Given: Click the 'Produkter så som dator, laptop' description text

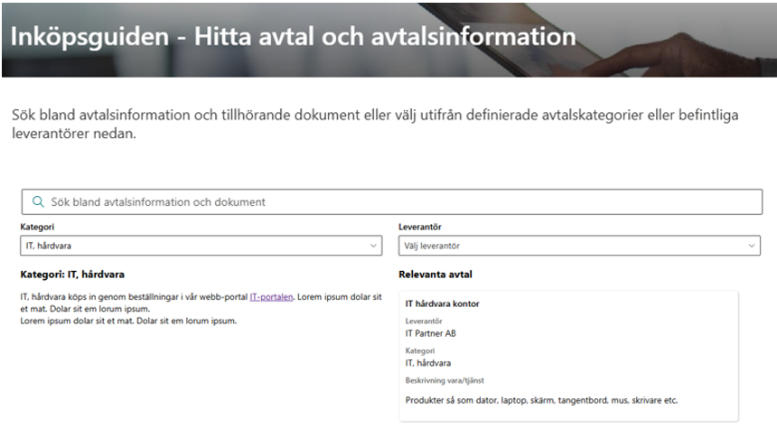Looking at the screenshot, I should (541, 400).
